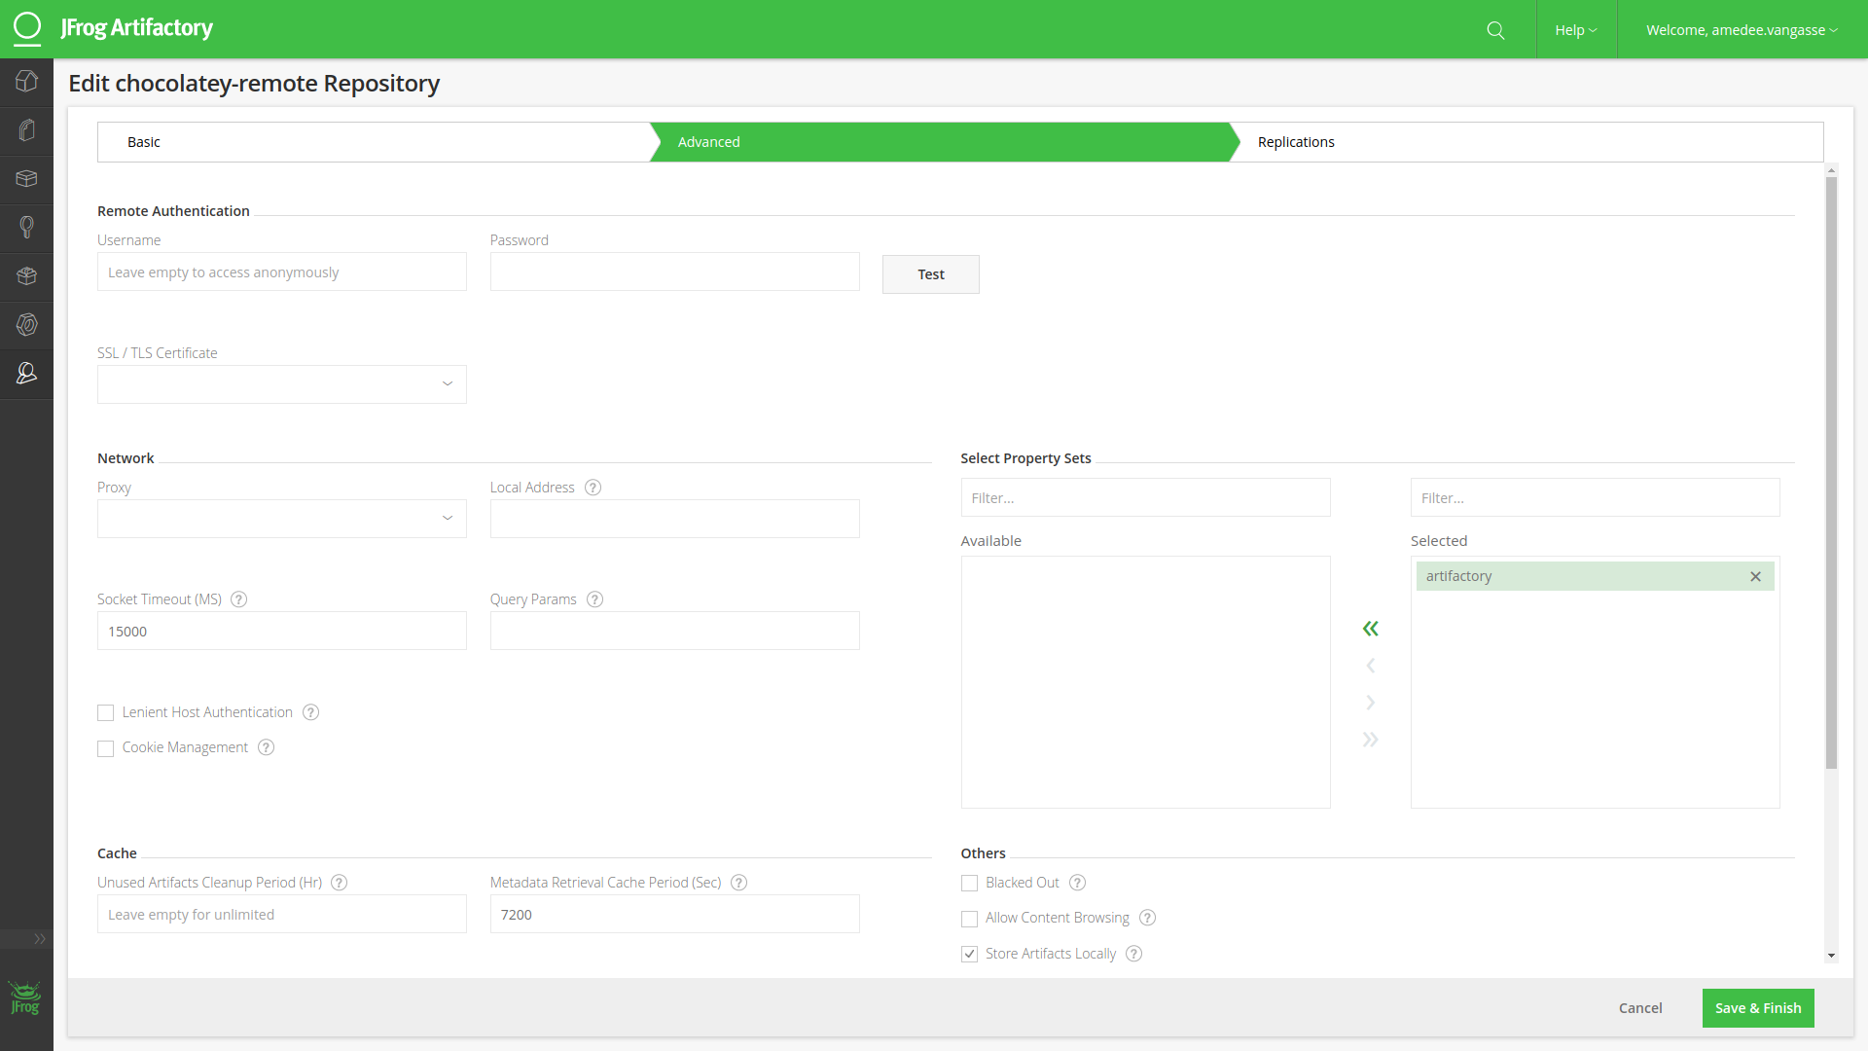The width and height of the screenshot is (1868, 1051).
Task: Click scrollbar down arrow
Action: 1831,956
